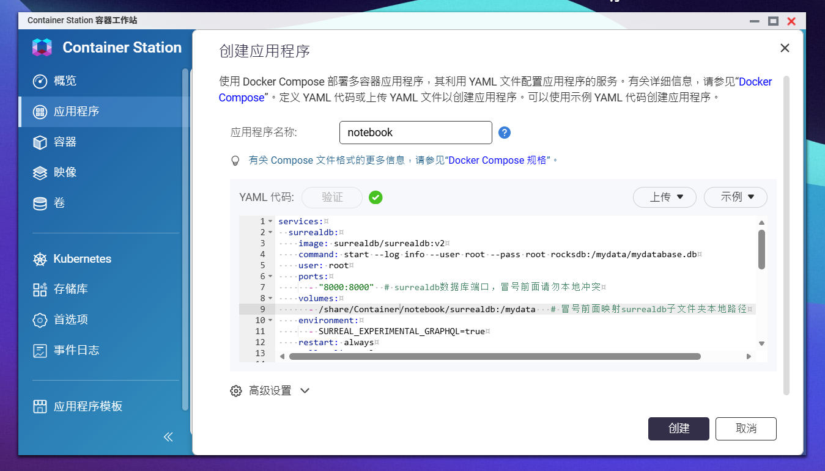Minimize the Container Station window
This screenshot has width=825, height=471.
755,21
